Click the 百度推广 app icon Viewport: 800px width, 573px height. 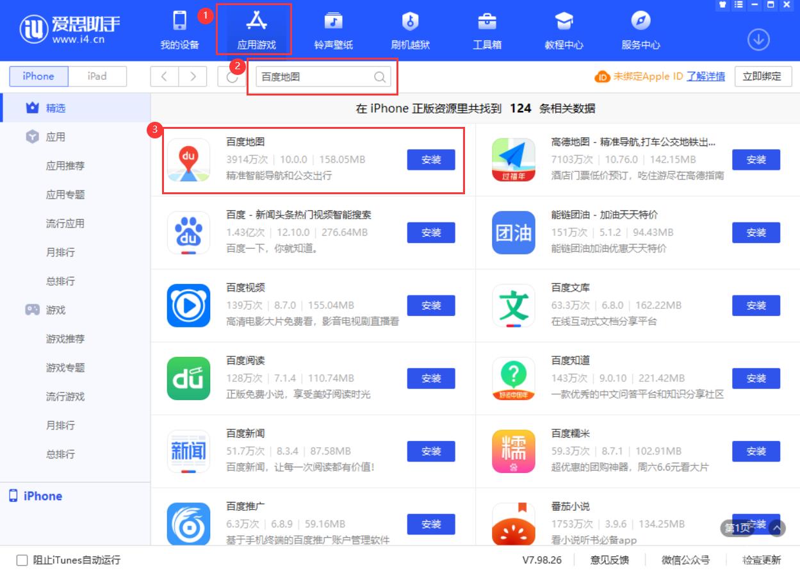188,524
